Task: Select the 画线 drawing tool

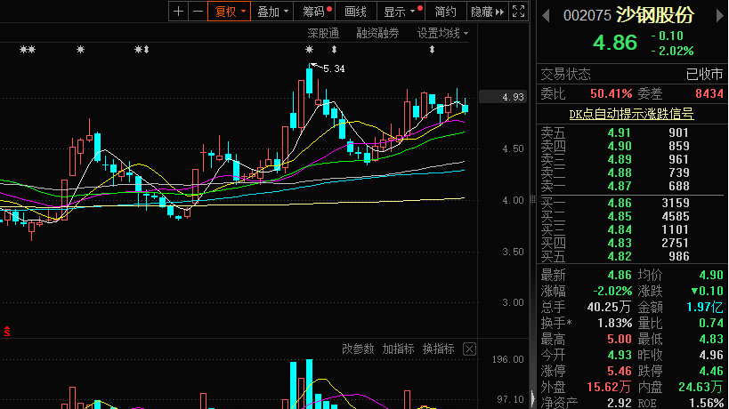Action: [x=356, y=12]
